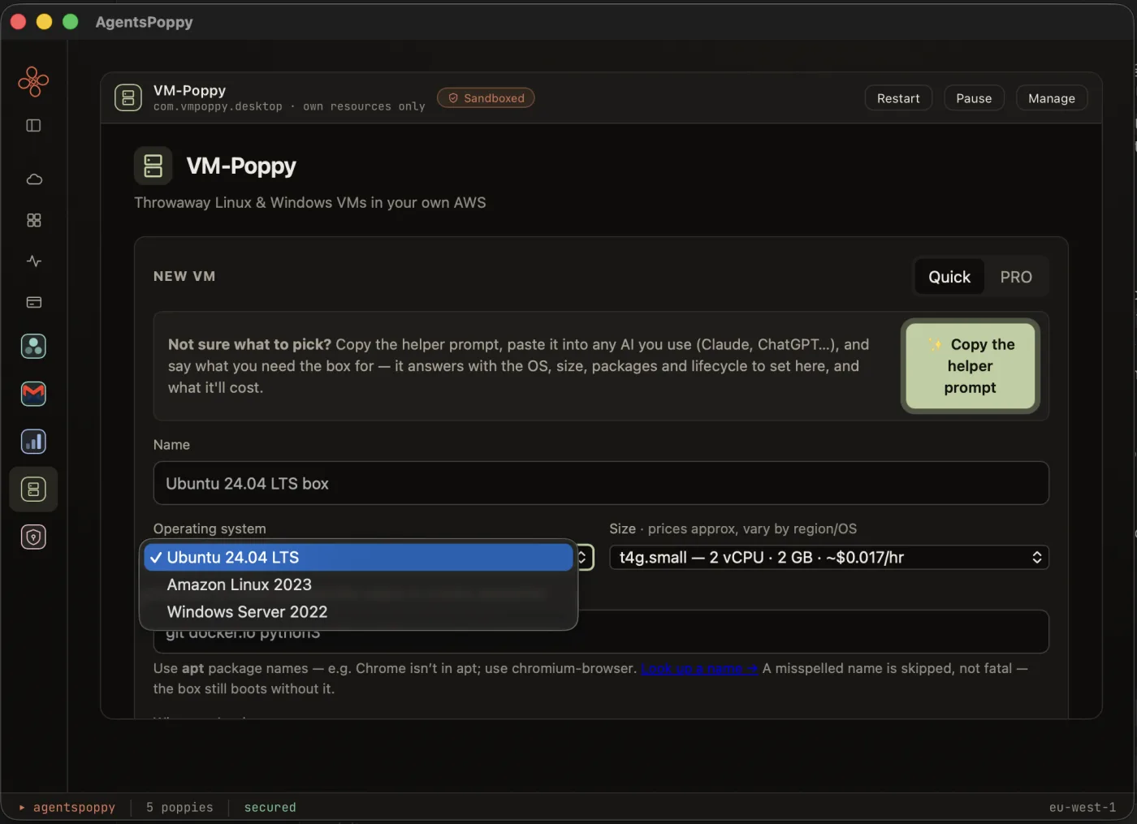Click the Operating system dropdown arrows

[582, 558]
